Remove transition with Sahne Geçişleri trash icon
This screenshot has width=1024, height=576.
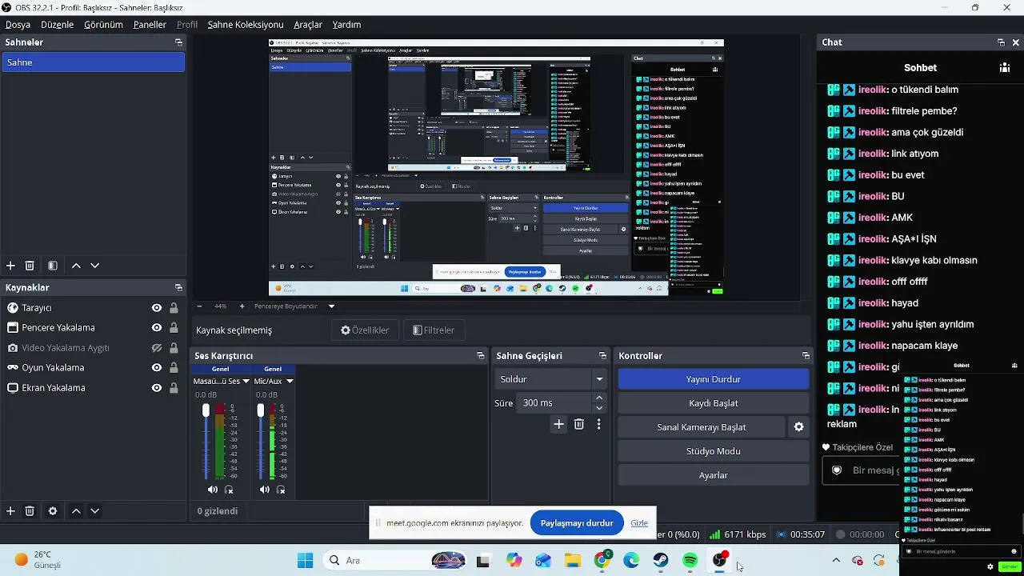pos(579,425)
